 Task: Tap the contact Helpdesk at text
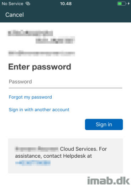point(68,156)
